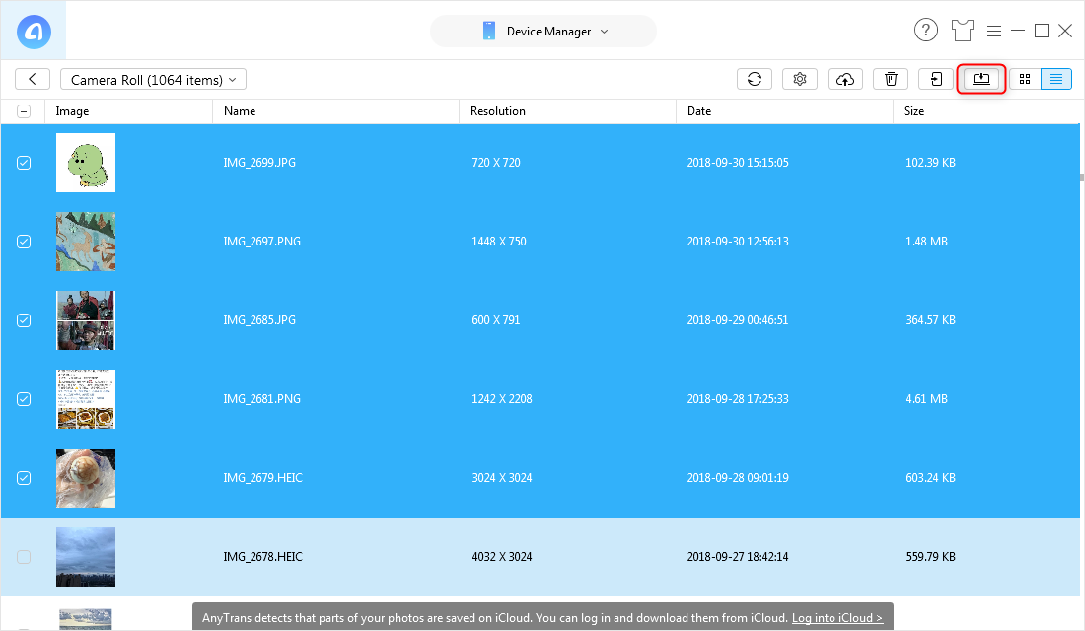Sort by the Size column
The width and height of the screenshot is (1085, 631).
click(x=913, y=111)
